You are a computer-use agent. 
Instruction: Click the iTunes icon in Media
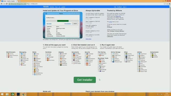pos(34,54)
